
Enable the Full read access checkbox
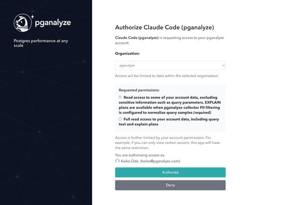pyautogui.click(x=120, y=119)
